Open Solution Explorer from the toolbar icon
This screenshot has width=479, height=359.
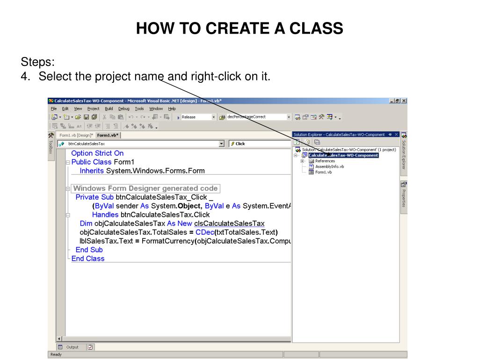[x=297, y=117]
